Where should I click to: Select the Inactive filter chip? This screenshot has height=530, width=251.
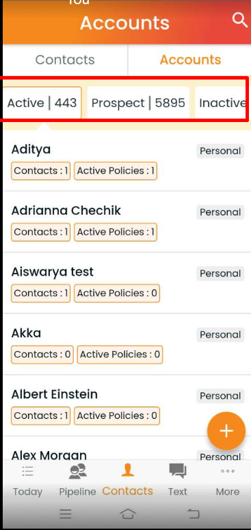[222, 103]
